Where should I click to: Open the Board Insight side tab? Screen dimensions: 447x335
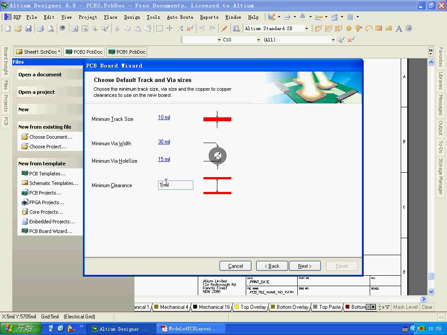(5, 61)
